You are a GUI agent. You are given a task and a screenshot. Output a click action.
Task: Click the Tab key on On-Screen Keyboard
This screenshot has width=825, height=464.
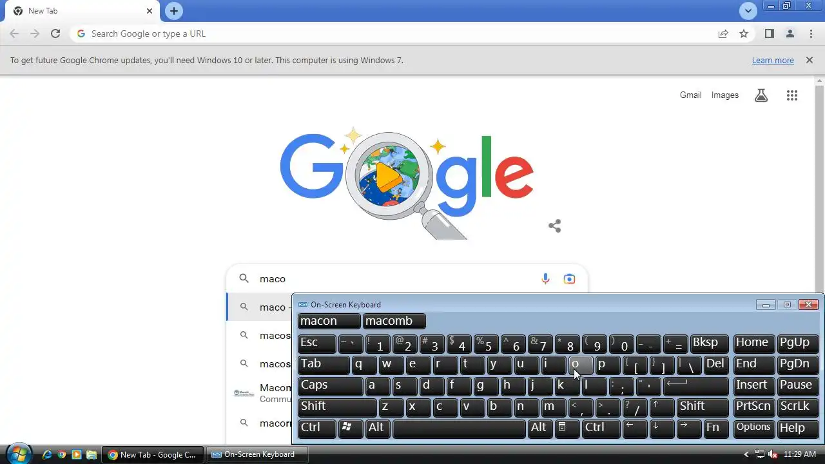pyautogui.click(x=324, y=365)
